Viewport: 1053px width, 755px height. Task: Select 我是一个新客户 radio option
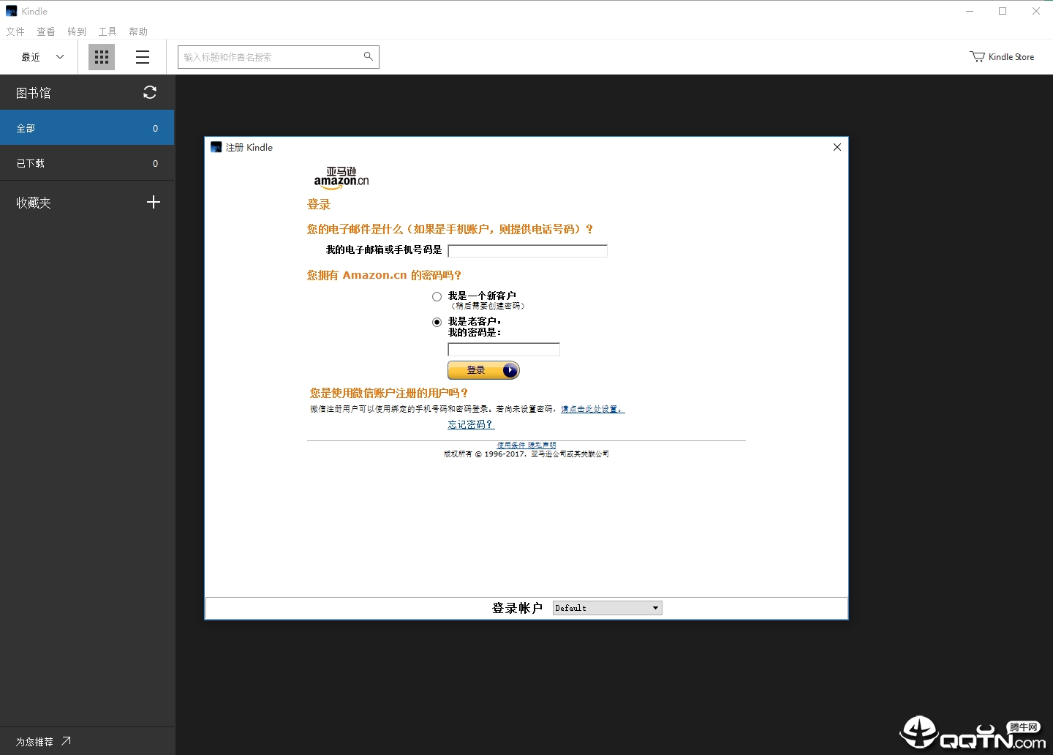click(x=437, y=296)
